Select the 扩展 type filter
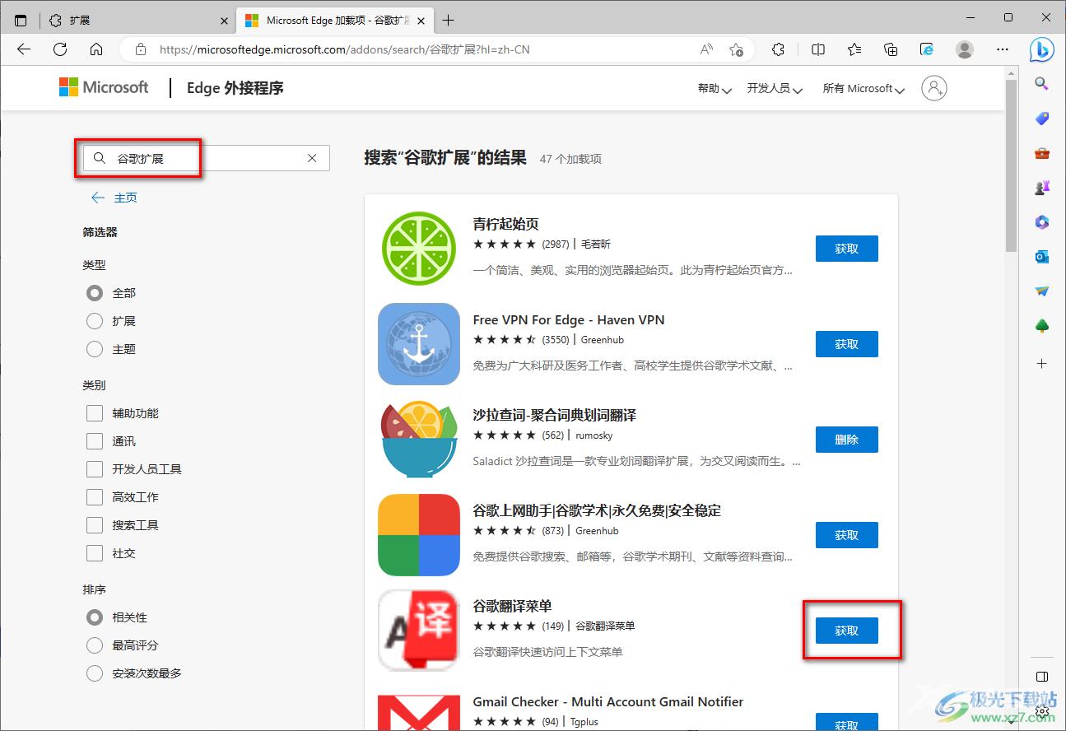 95,321
